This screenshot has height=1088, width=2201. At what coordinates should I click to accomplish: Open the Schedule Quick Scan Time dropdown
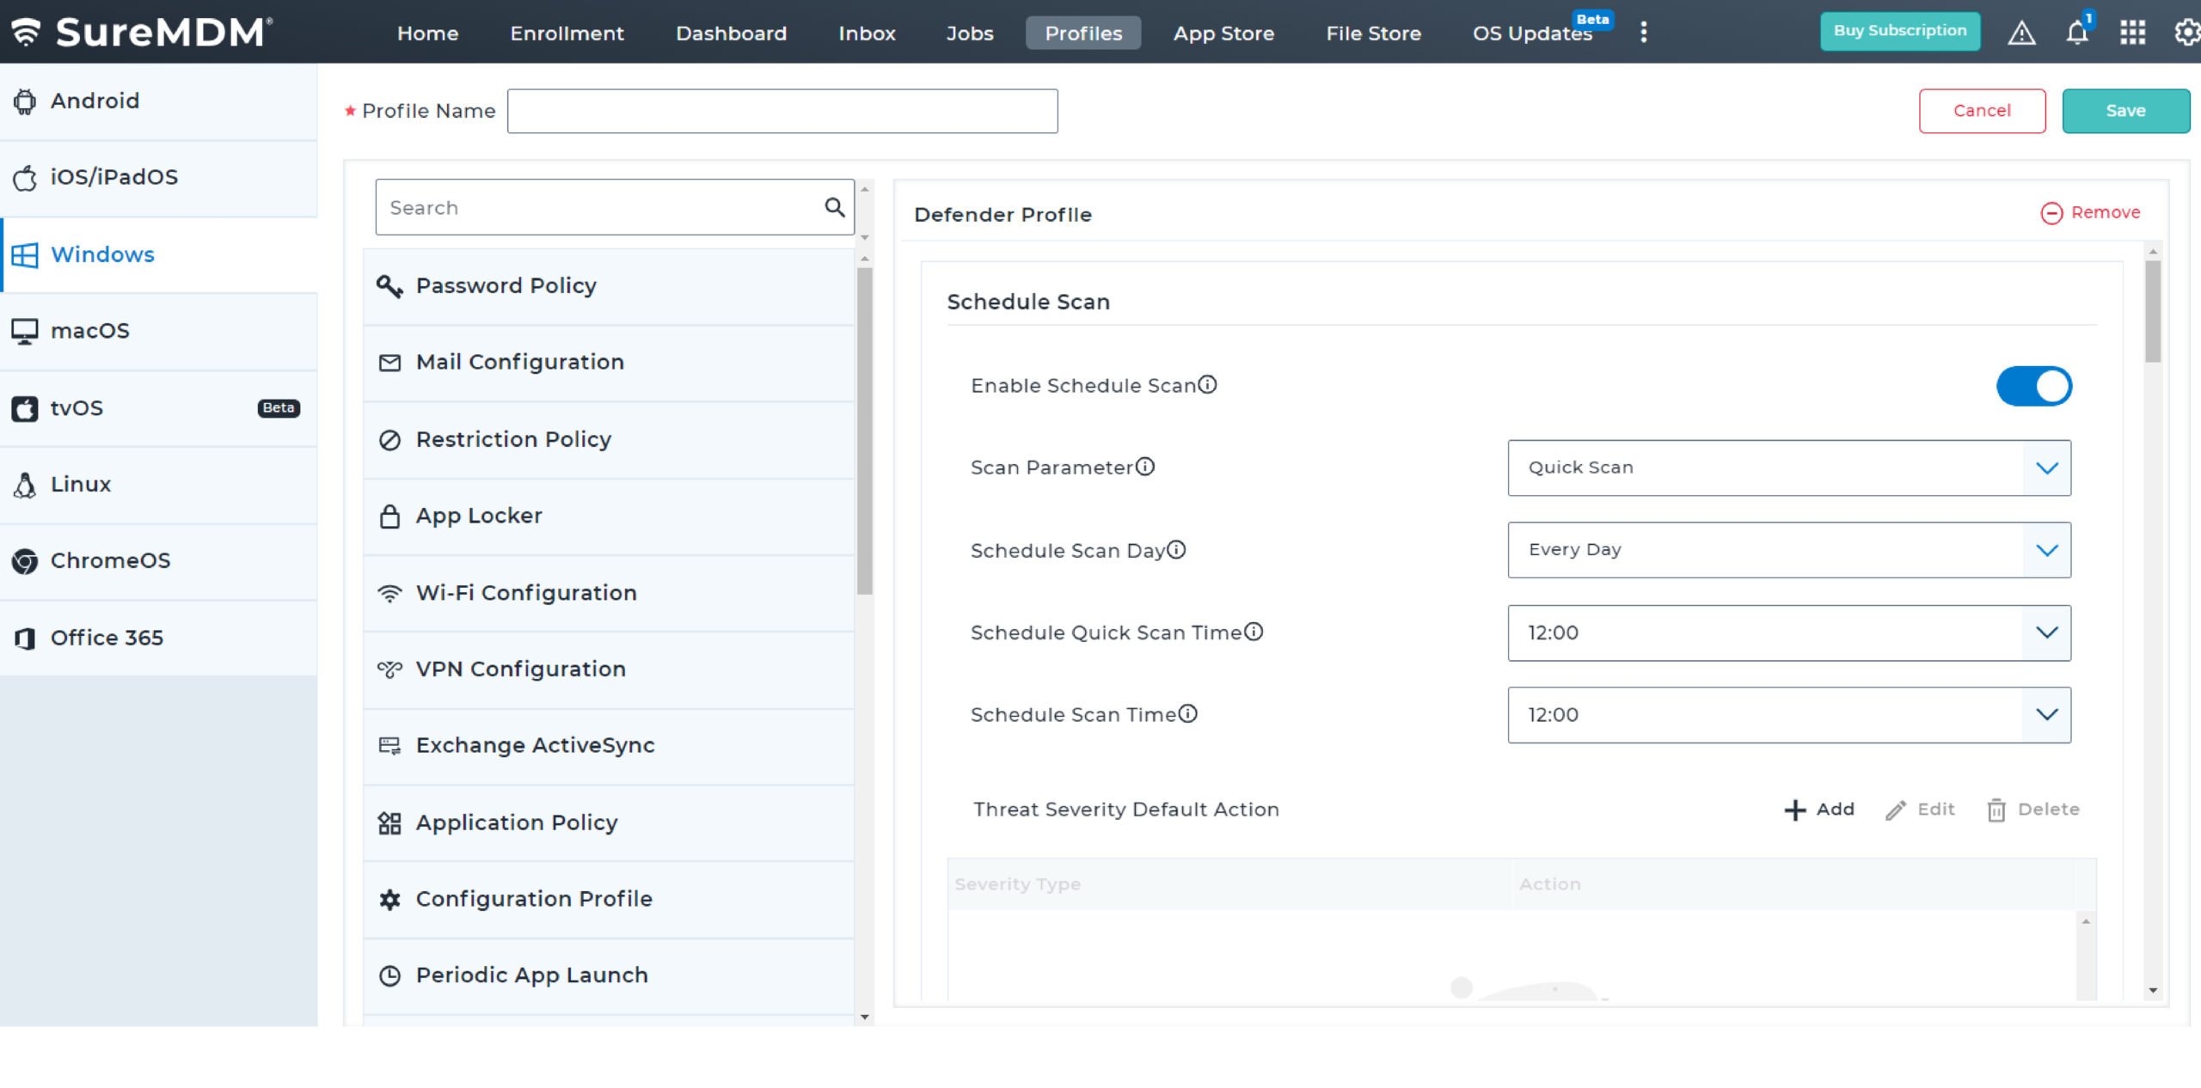pyautogui.click(x=1788, y=633)
